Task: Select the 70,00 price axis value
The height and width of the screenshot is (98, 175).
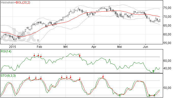Action: point(167,17)
